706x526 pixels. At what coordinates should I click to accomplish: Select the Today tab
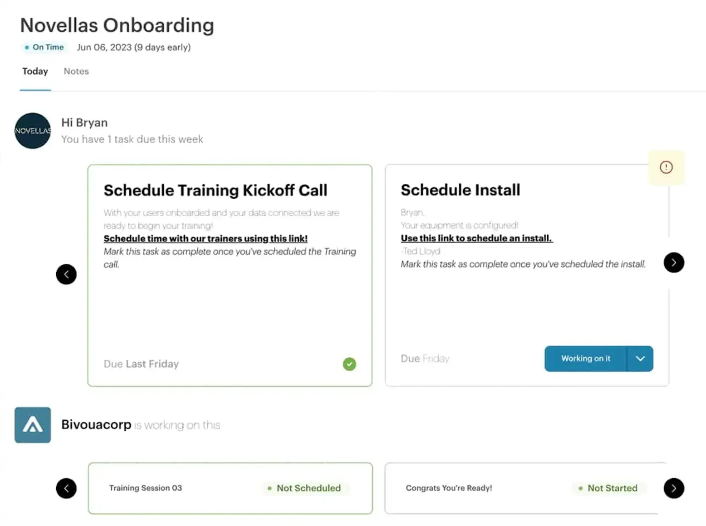pos(35,71)
